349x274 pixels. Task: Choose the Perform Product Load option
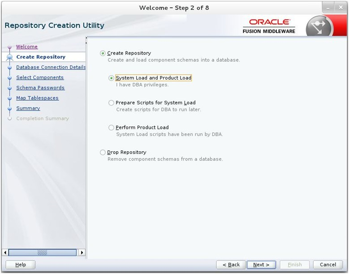[111, 128]
